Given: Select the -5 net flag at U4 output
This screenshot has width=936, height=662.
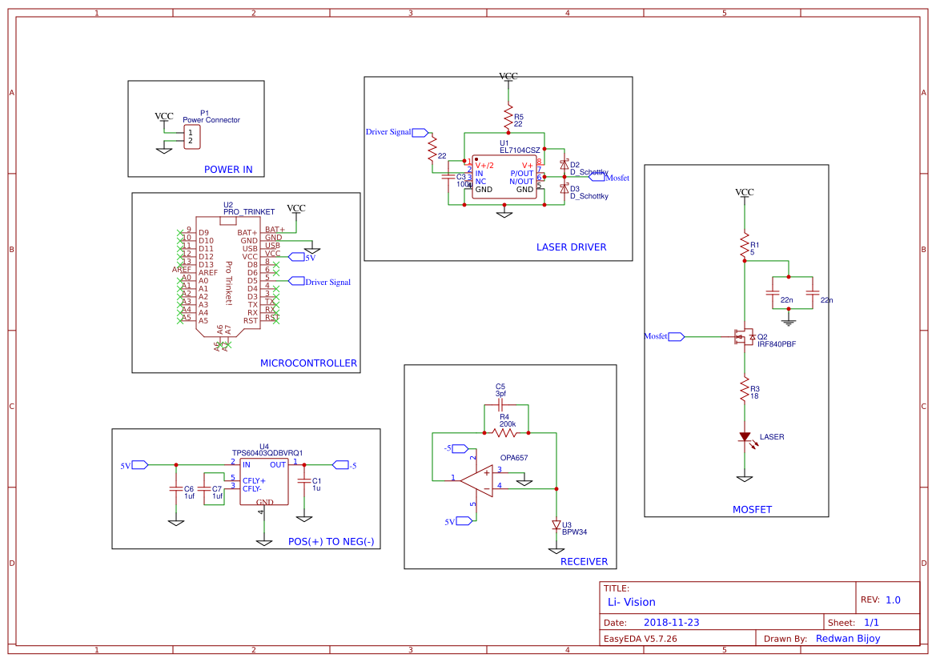Looking at the screenshot, I should tap(342, 463).
